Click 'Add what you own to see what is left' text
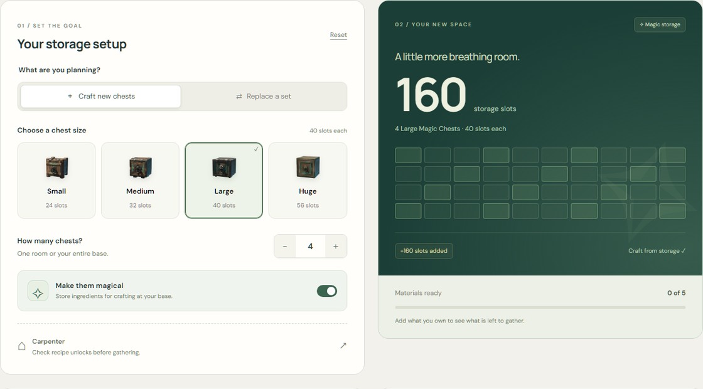 [459, 321]
